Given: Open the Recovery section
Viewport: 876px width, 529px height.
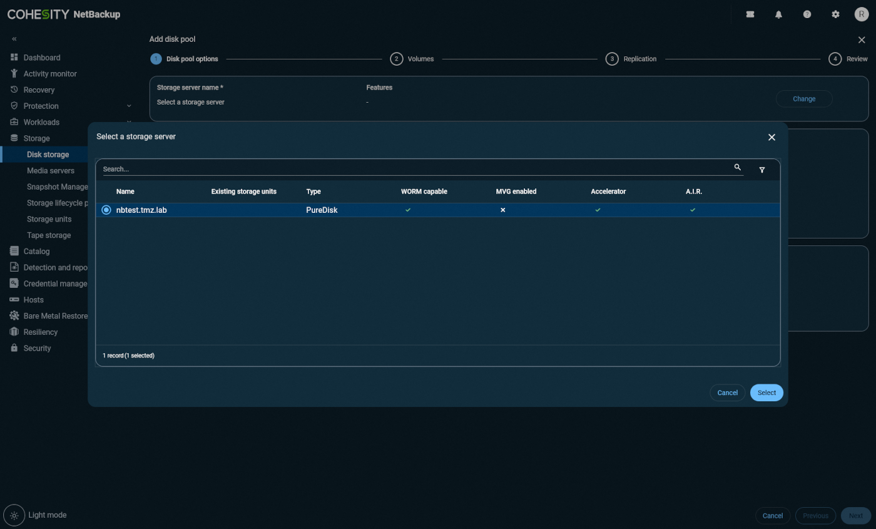Looking at the screenshot, I should pyautogui.click(x=40, y=90).
